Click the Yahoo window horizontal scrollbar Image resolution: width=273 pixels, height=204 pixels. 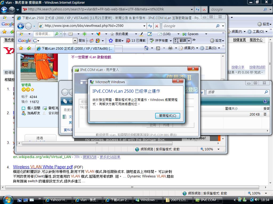point(132,187)
